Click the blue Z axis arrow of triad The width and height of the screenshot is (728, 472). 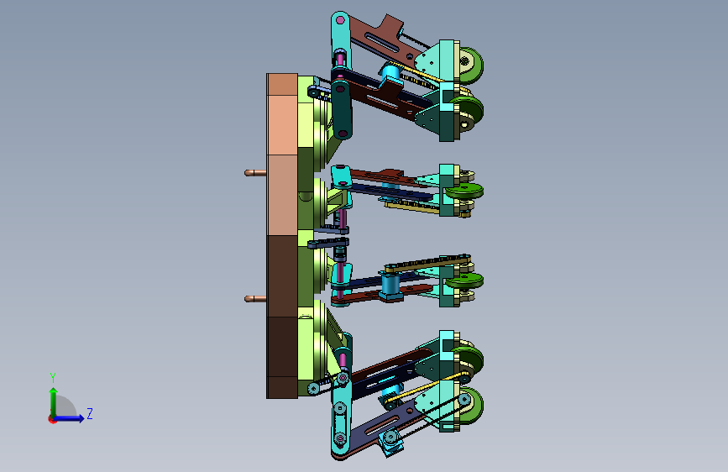(69, 418)
